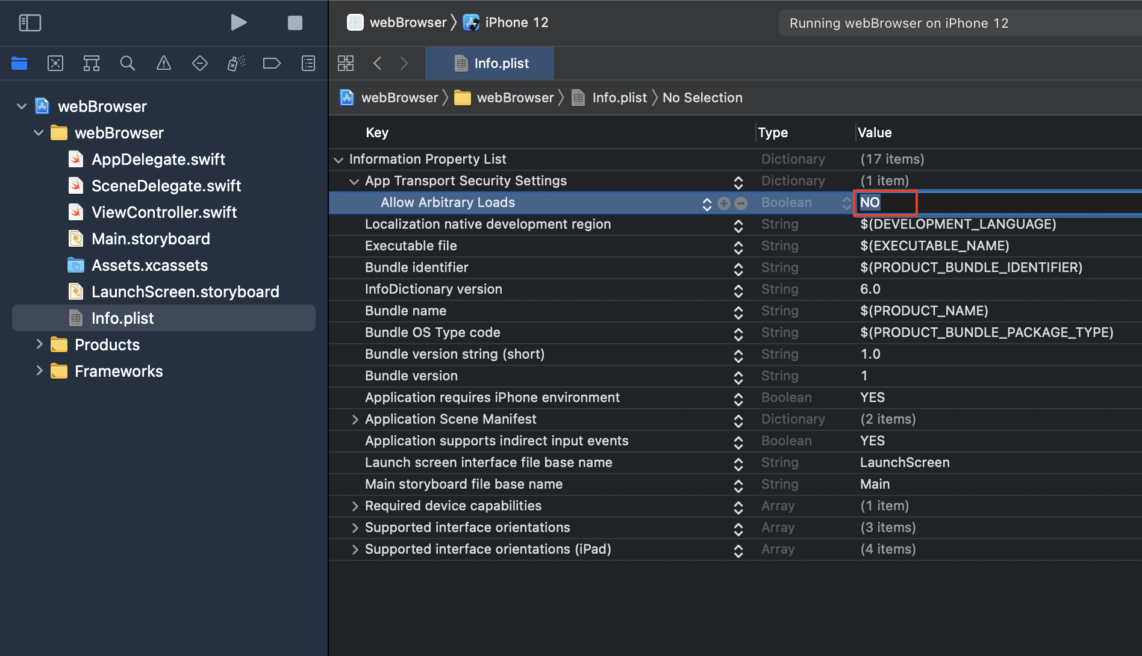
Task: Go forward in editor history
Action: pos(404,63)
